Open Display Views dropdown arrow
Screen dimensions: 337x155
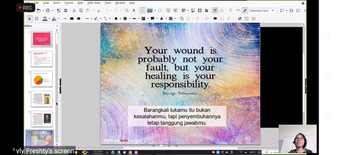point(155,10)
